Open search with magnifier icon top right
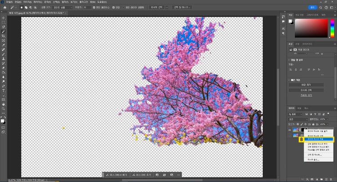Image resolution: width=337 pixels, height=182 pixels. coord(320,8)
